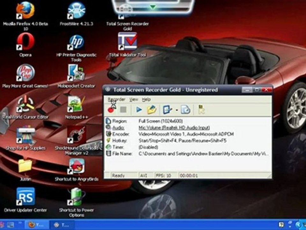Expand the dropdown arrow beside region icon

click(x=177, y=110)
